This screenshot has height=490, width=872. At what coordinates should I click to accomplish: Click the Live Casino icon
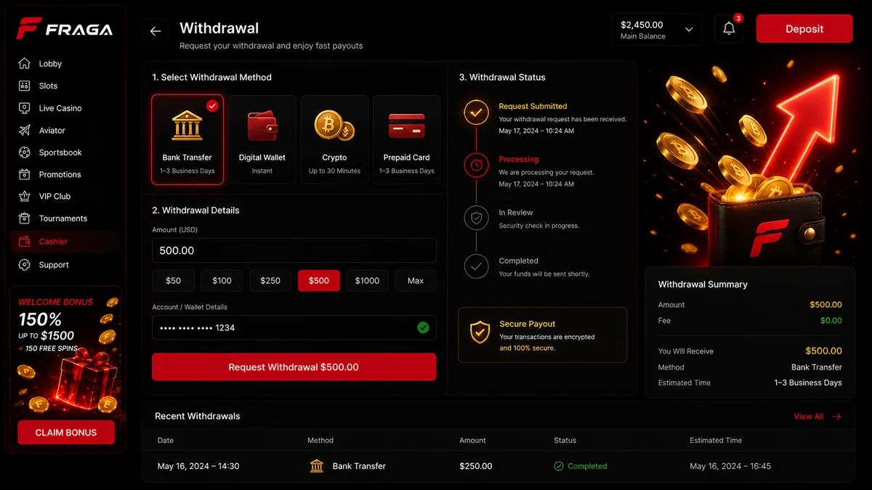pyautogui.click(x=25, y=108)
